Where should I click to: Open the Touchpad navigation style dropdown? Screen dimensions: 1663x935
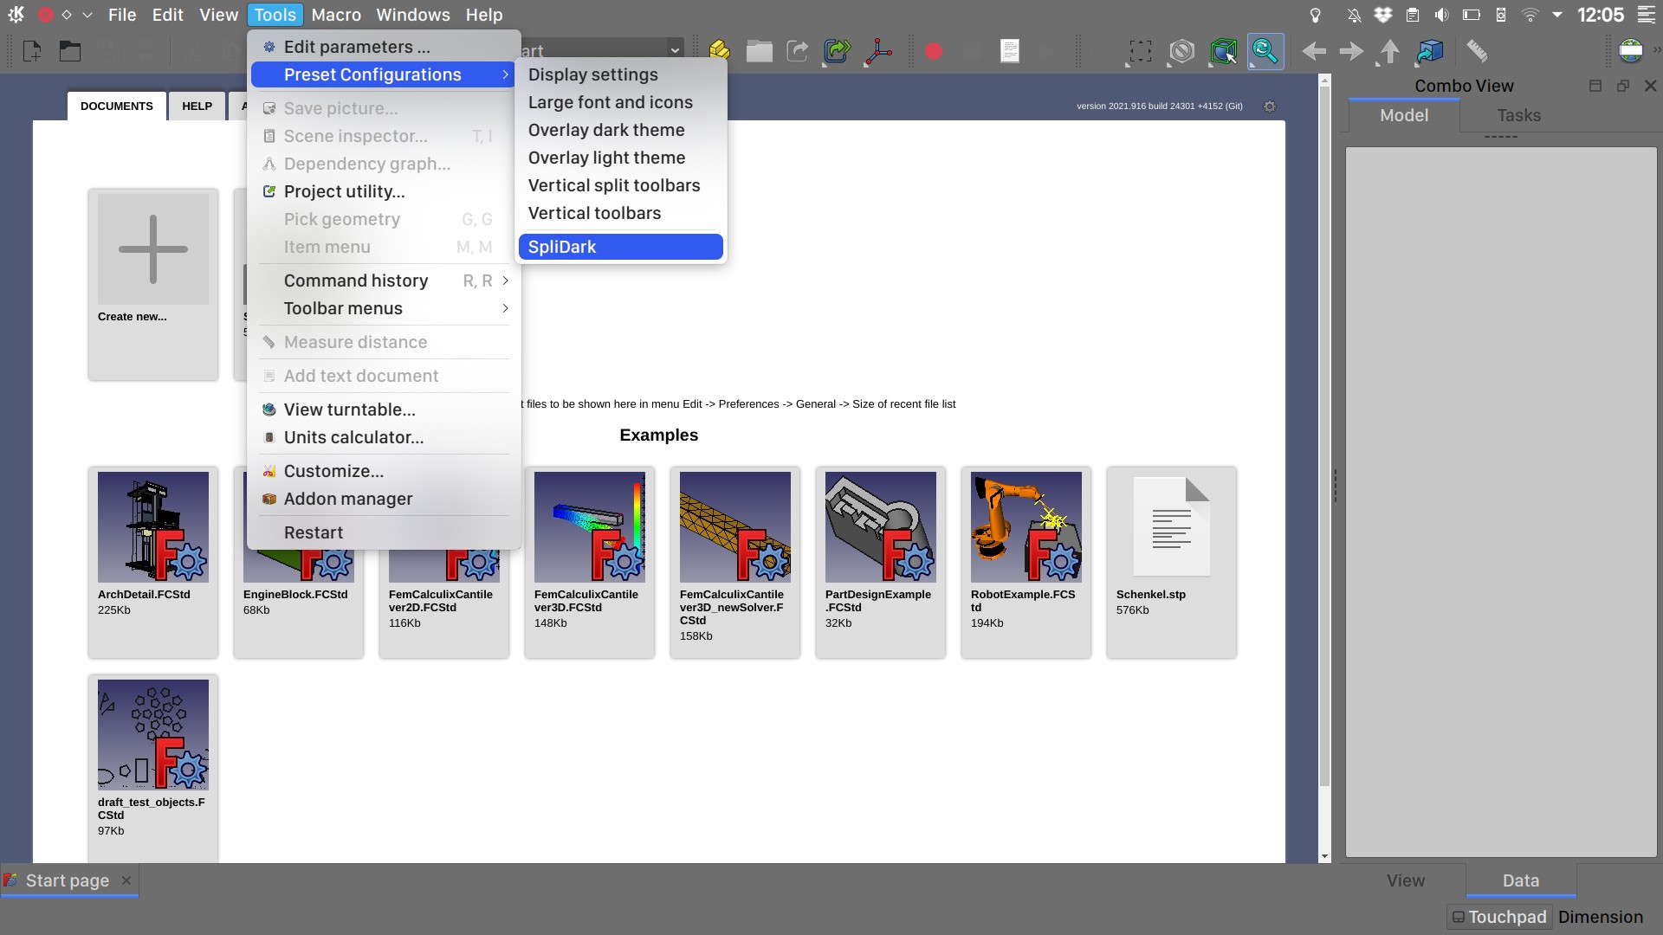1499,917
